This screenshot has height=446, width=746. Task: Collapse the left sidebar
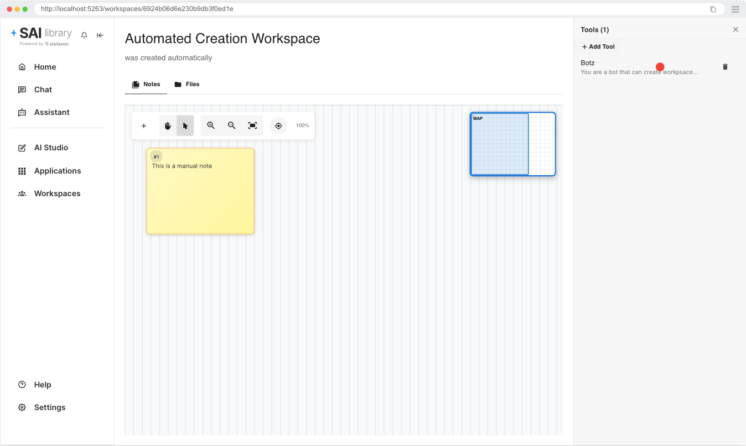(x=100, y=35)
